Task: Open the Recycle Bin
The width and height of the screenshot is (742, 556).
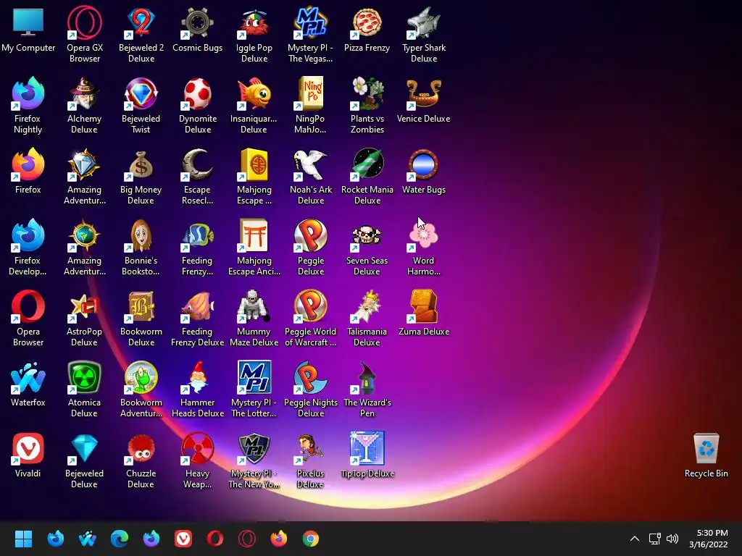Action: (x=706, y=448)
